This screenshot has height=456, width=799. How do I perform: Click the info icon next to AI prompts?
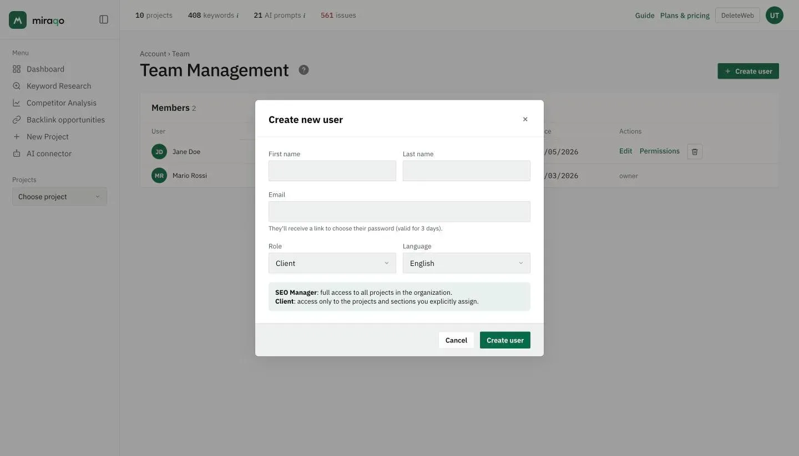pyautogui.click(x=304, y=16)
